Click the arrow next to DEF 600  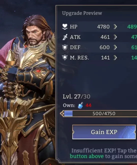point(115,47)
